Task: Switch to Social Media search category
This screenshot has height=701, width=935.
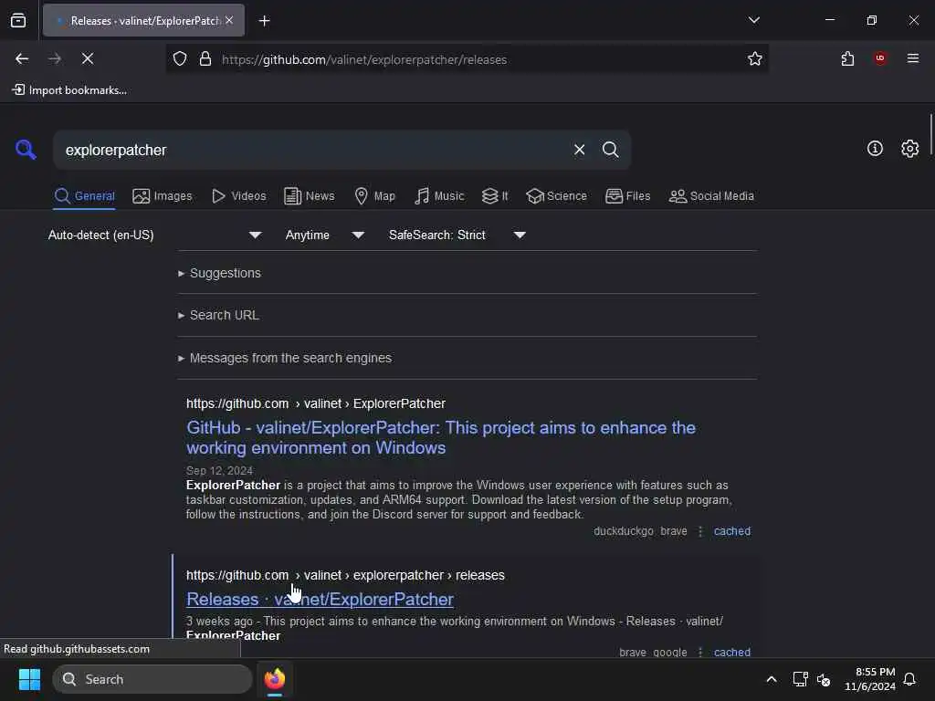Action: pos(711,196)
